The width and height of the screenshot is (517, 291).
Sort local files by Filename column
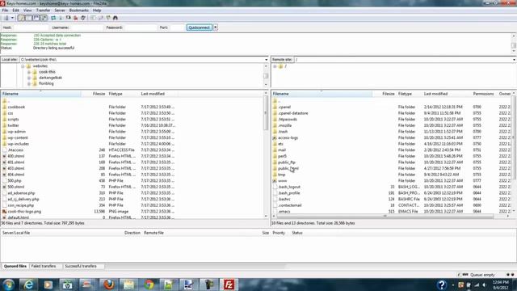click(41, 94)
